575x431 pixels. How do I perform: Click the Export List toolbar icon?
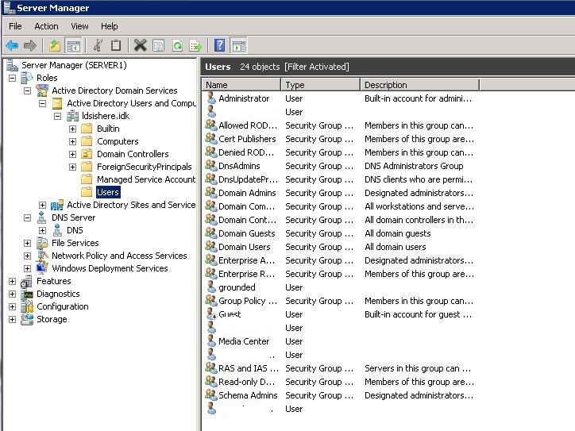pos(195,45)
